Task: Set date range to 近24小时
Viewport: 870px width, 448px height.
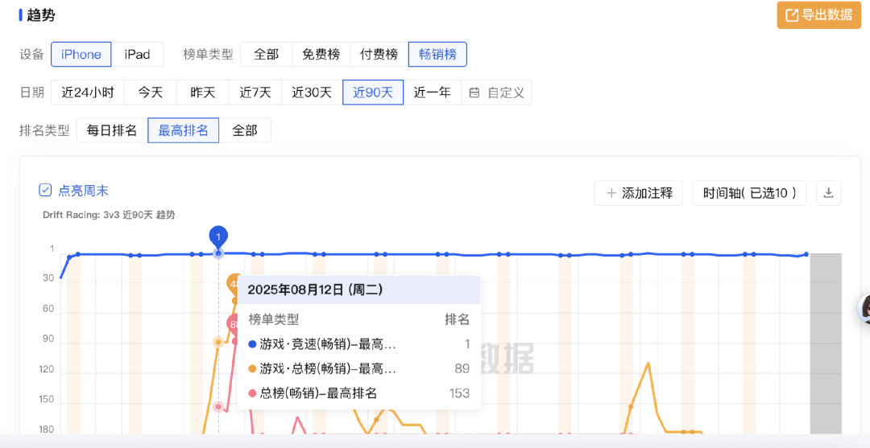Action: 88,92
